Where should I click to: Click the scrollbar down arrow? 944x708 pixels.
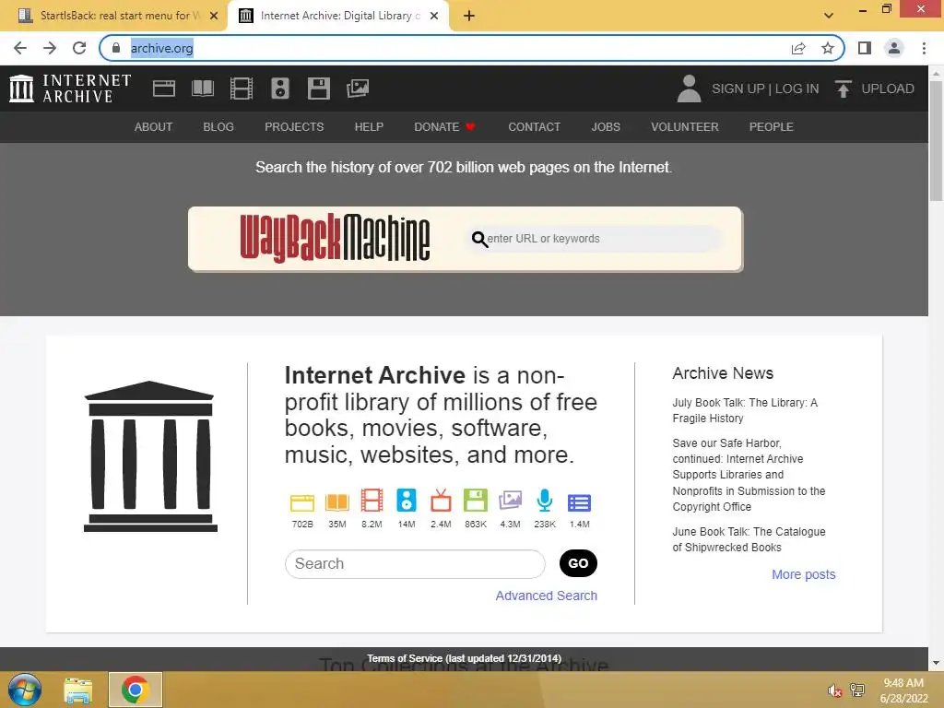point(936,663)
